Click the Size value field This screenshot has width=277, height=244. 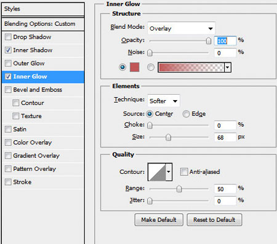[x=225, y=137]
